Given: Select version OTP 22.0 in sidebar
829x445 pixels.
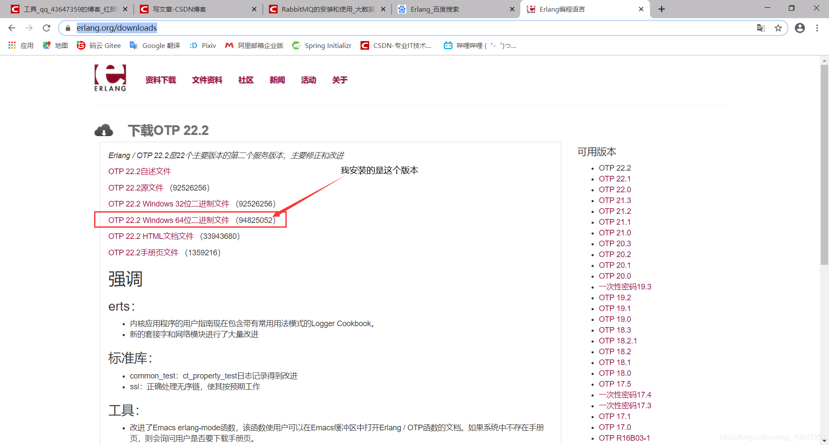Looking at the screenshot, I should click(x=615, y=190).
